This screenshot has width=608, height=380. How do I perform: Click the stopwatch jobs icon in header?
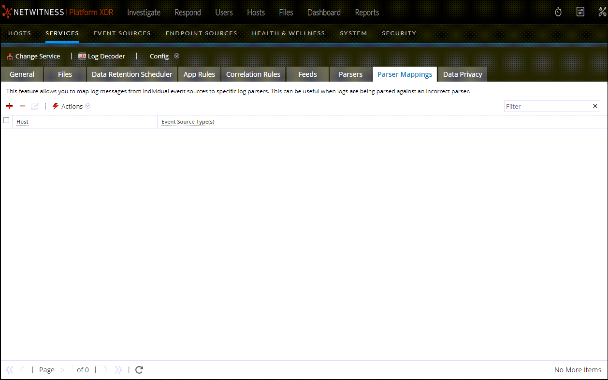click(x=558, y=12)
